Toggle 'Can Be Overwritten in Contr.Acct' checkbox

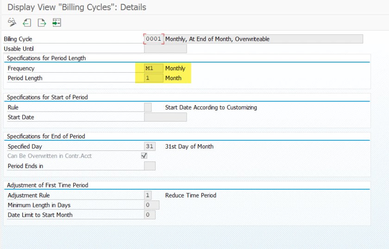(x=144, y=156)
